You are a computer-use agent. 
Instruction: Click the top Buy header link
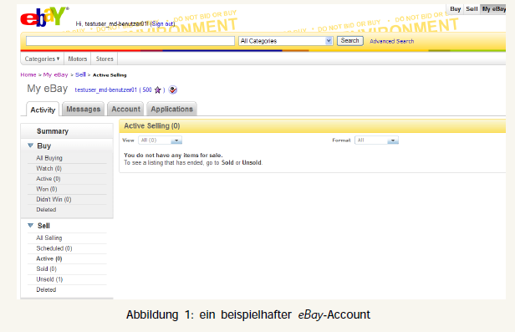(455, 9)
